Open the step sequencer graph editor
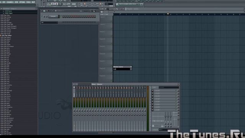This screenshot has width=245, height=138. pos(91,11)
